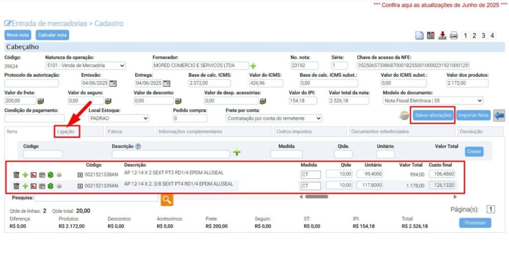Click the orange magnifier search button

167,199
